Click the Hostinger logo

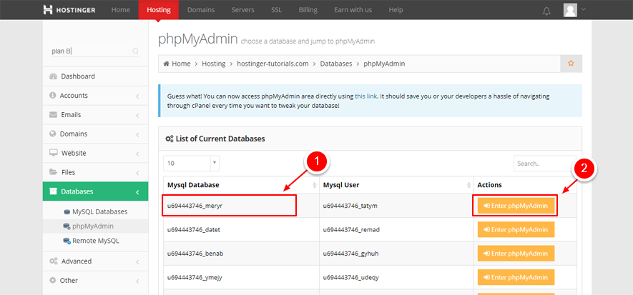[x=69, y=10]
